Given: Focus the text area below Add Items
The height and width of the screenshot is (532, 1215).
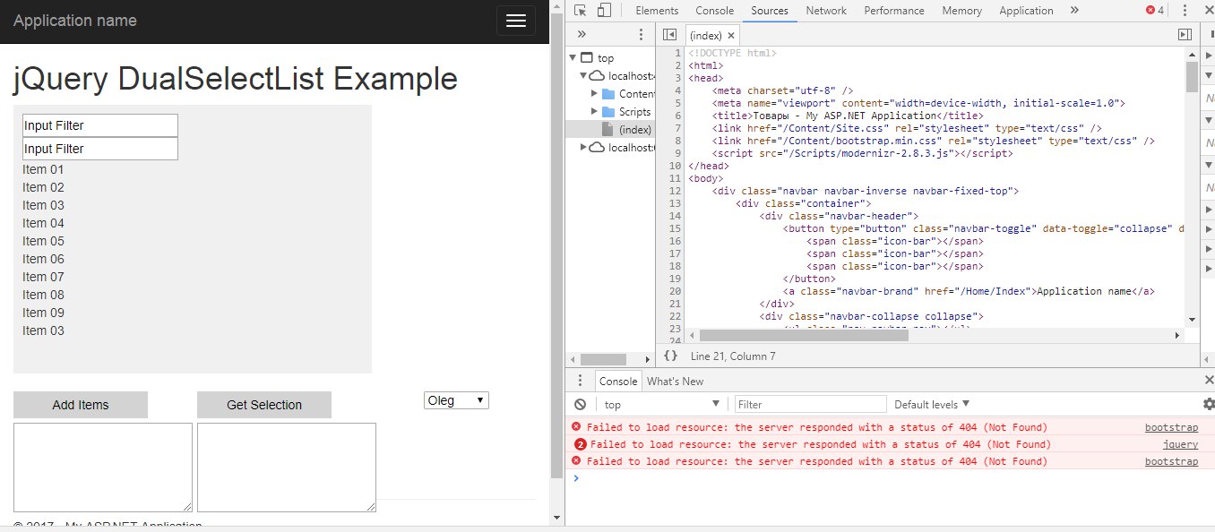Looking at the screenshot, I should (x=103, y=468).
